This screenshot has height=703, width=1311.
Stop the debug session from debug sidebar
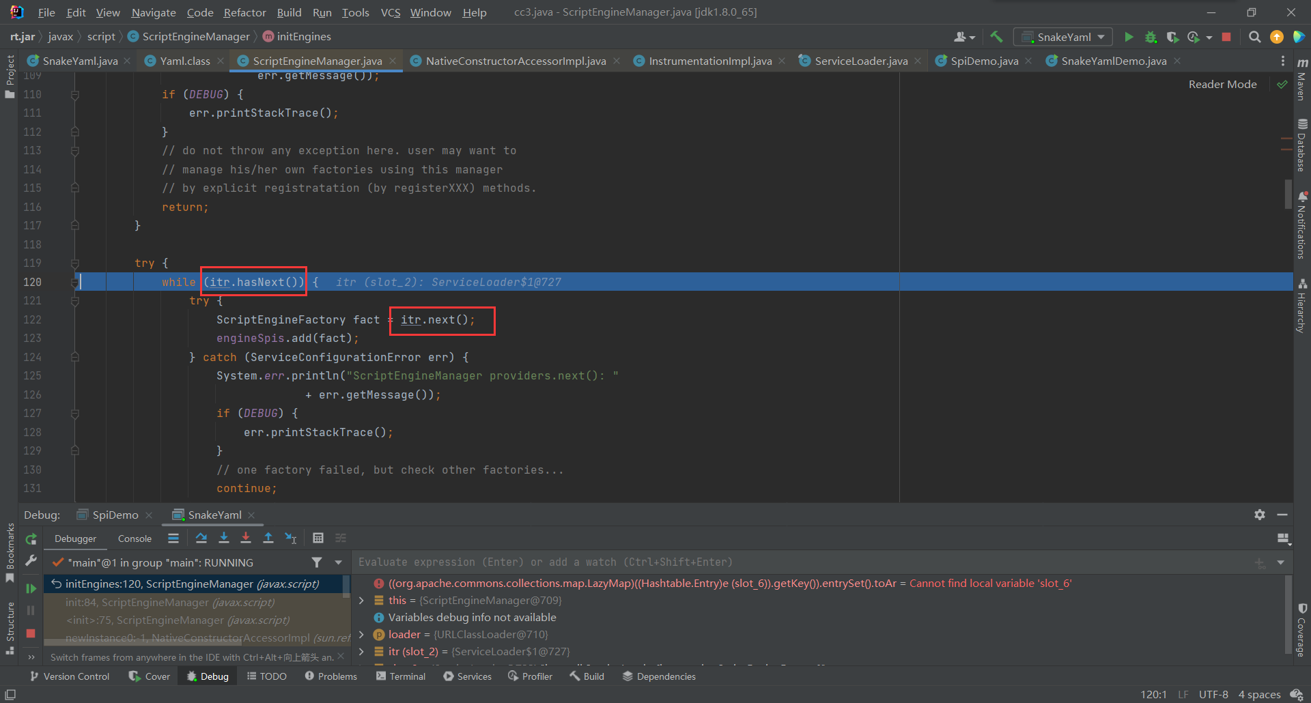[31, 633]
